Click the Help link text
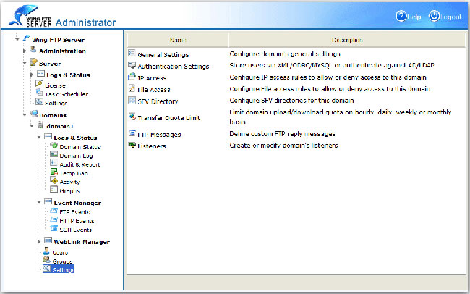The width and height of the screenshot is (470, 294). [414, 17]
